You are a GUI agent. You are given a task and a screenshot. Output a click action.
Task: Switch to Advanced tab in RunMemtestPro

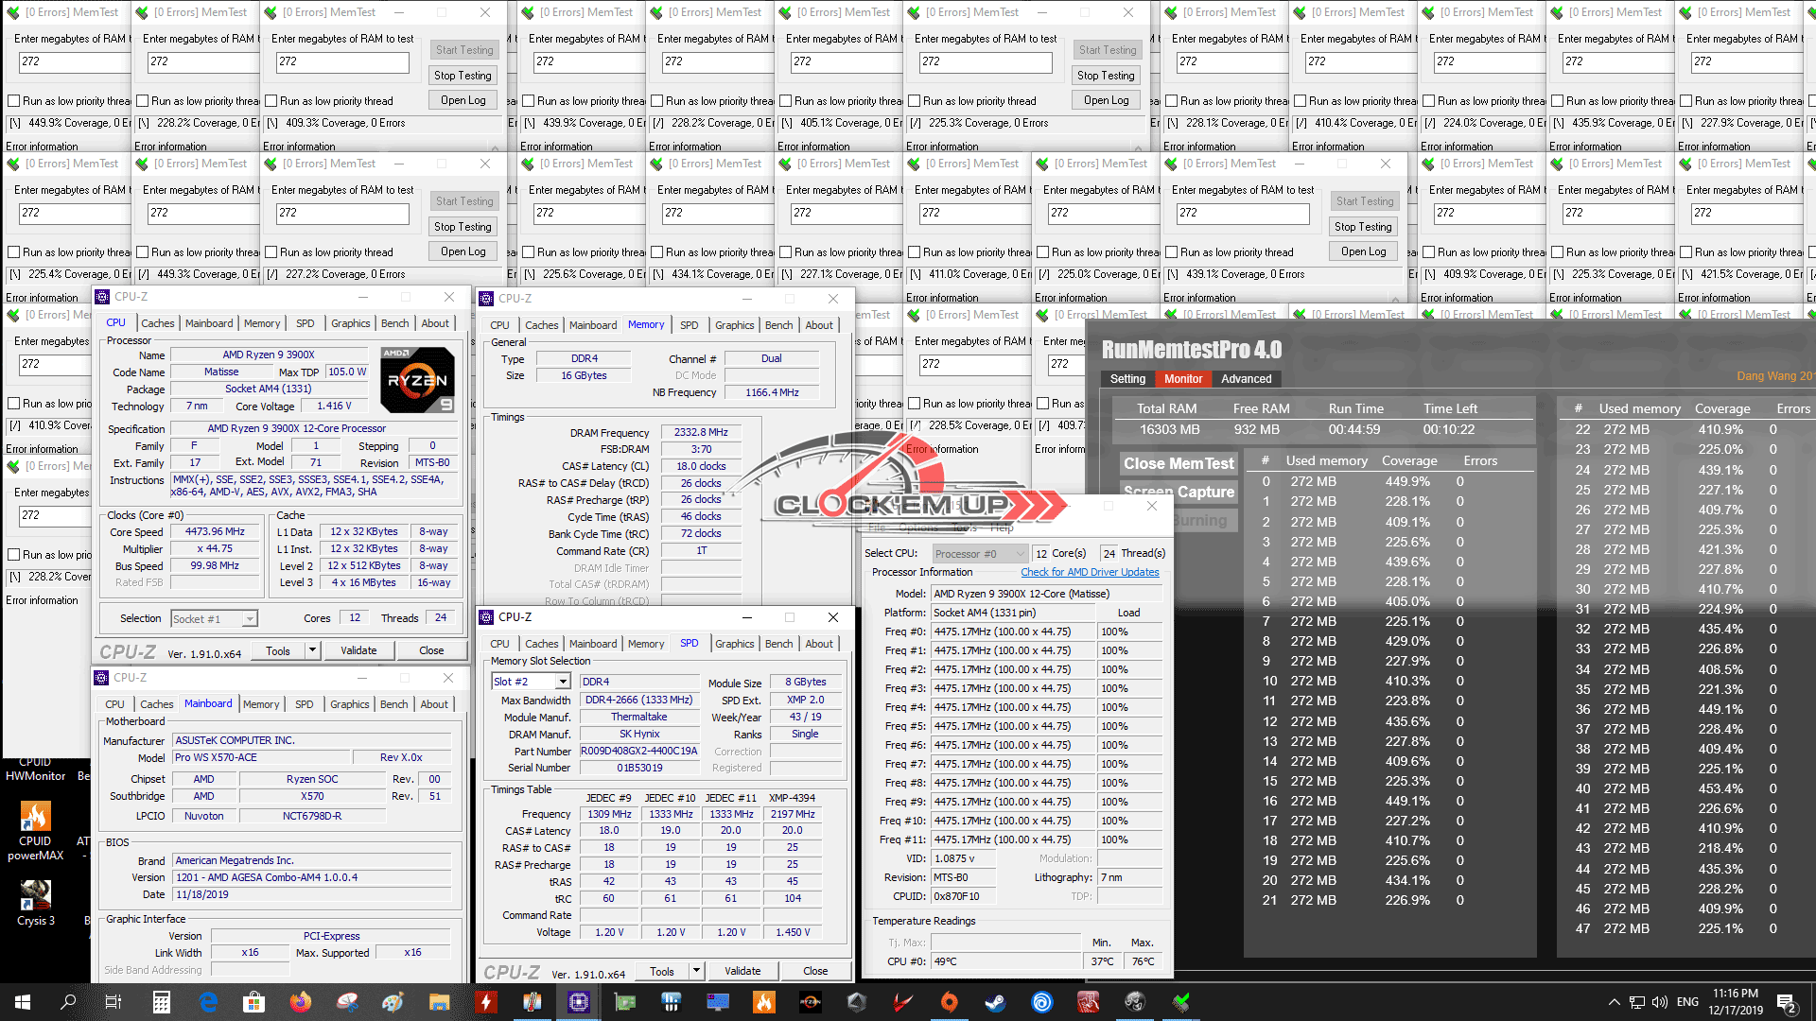(1246, 379)
